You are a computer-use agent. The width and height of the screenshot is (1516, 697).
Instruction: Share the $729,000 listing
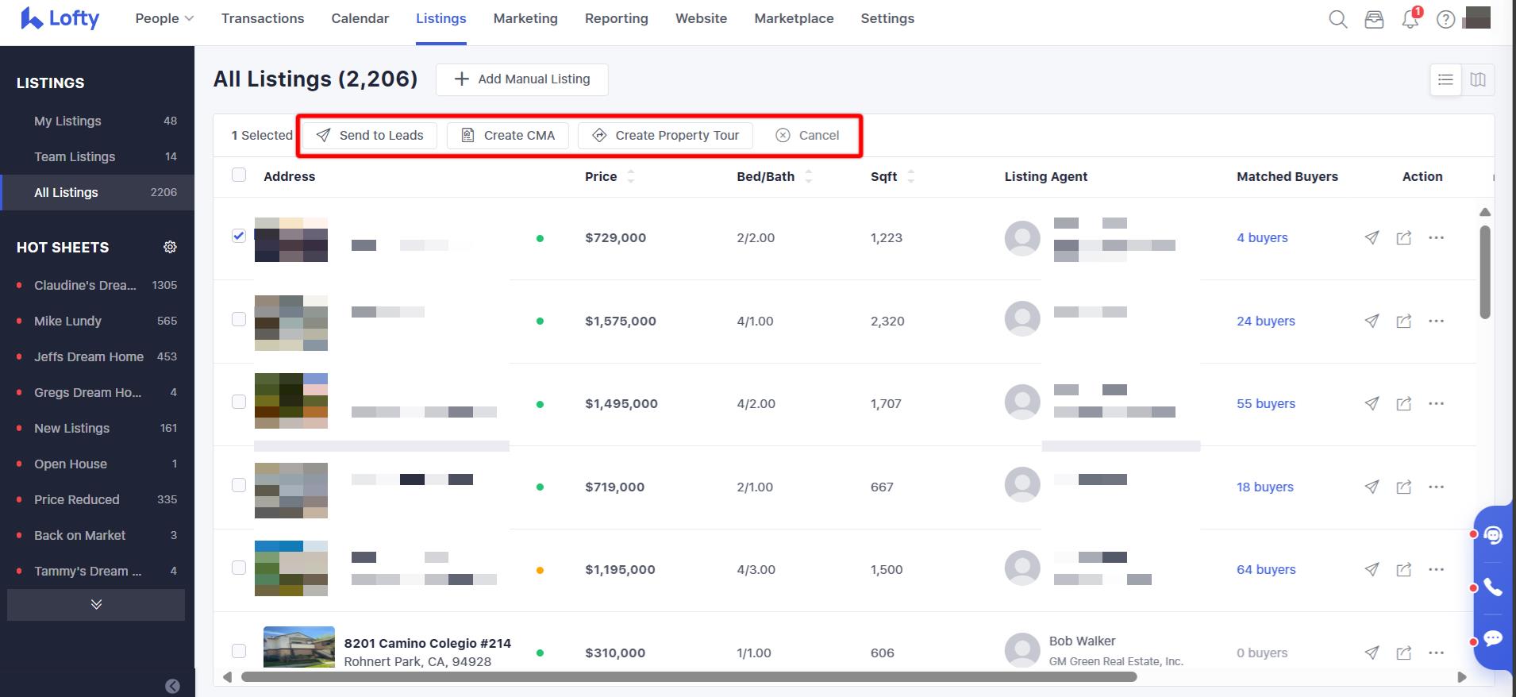pos(1403,237)
